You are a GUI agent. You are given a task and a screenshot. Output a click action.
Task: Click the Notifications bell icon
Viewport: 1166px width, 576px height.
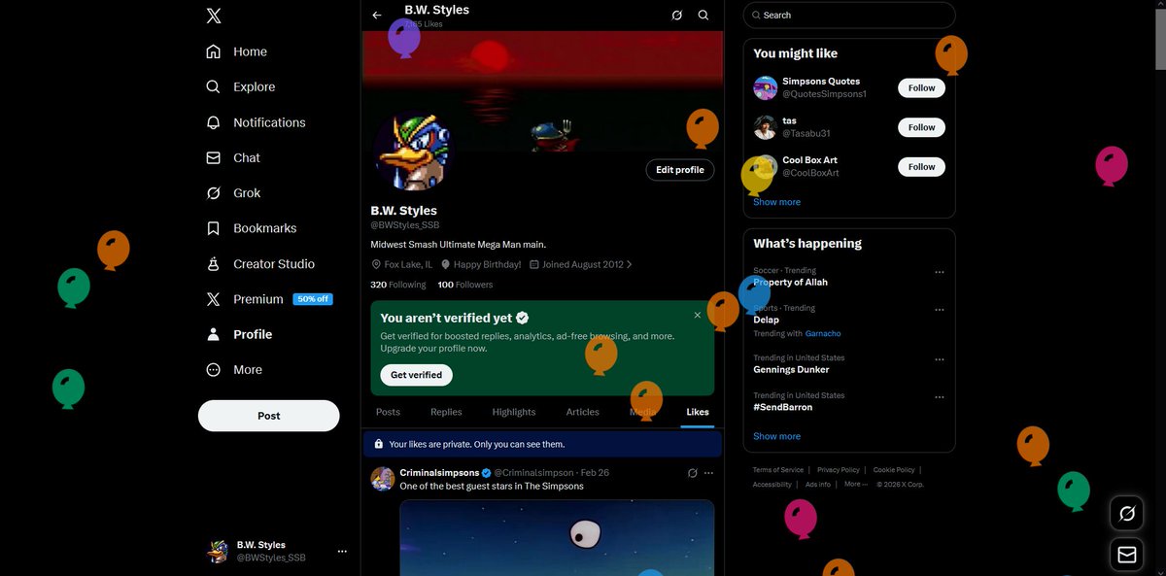[214, 122]
